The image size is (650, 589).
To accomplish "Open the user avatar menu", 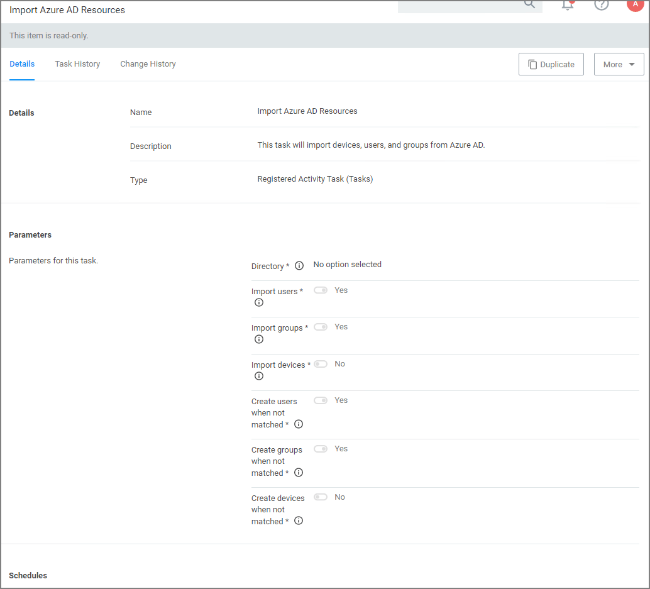I will pyautogui.click(x=635, y=5).
